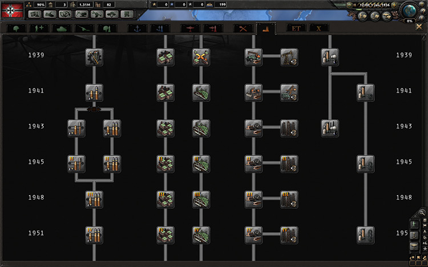Click the question mark help button

point(423,10)
